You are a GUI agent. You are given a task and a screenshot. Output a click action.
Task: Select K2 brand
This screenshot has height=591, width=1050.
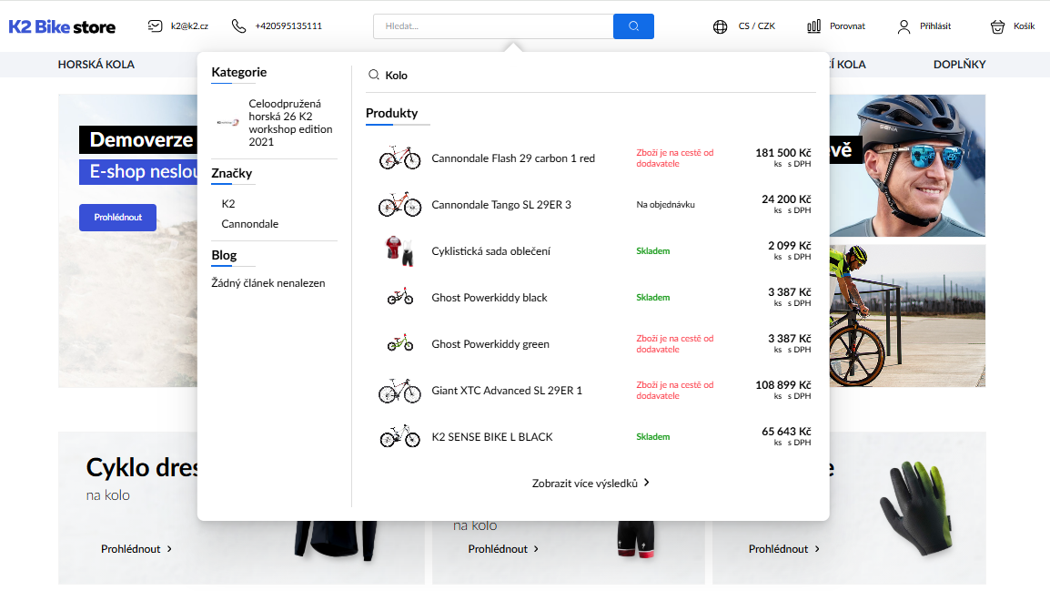[x=228, y=204]
